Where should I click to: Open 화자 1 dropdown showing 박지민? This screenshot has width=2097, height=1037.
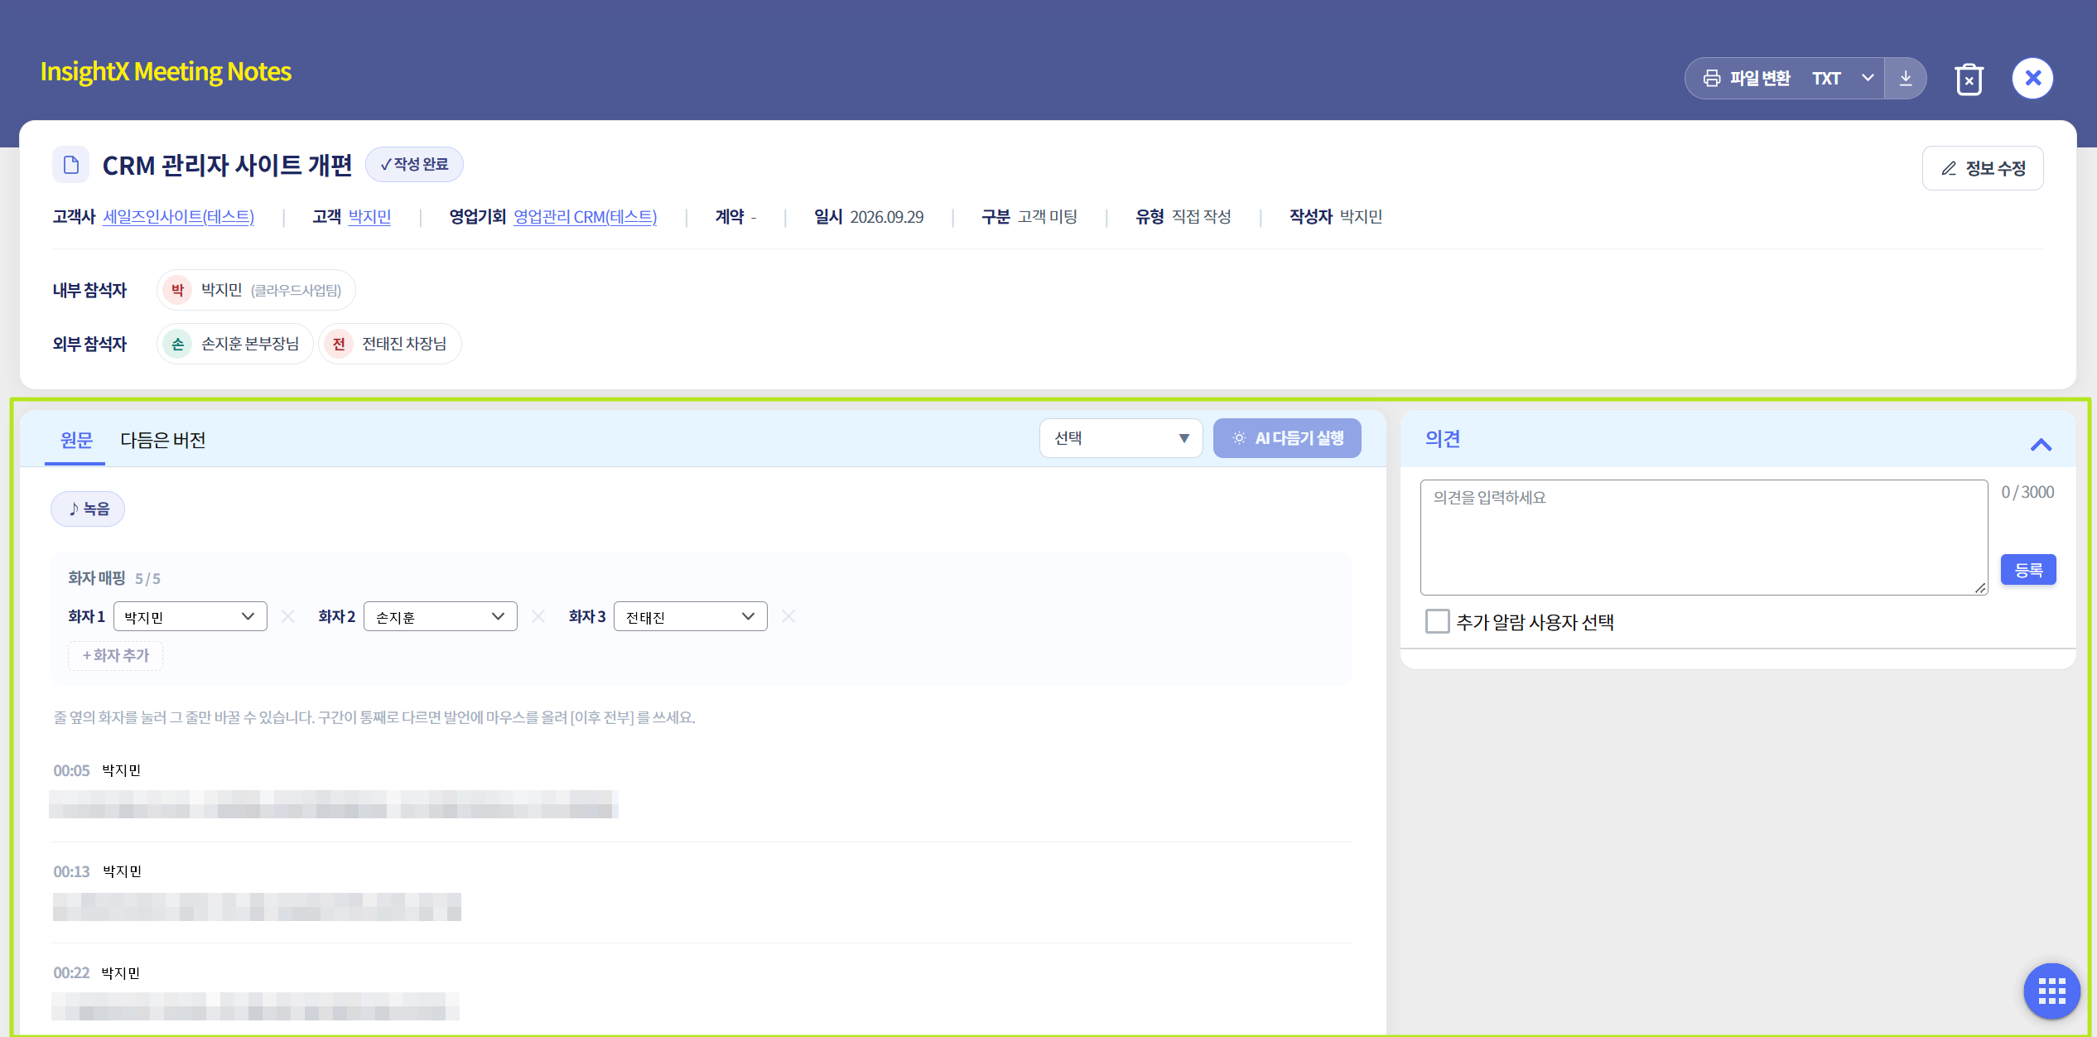190,616
